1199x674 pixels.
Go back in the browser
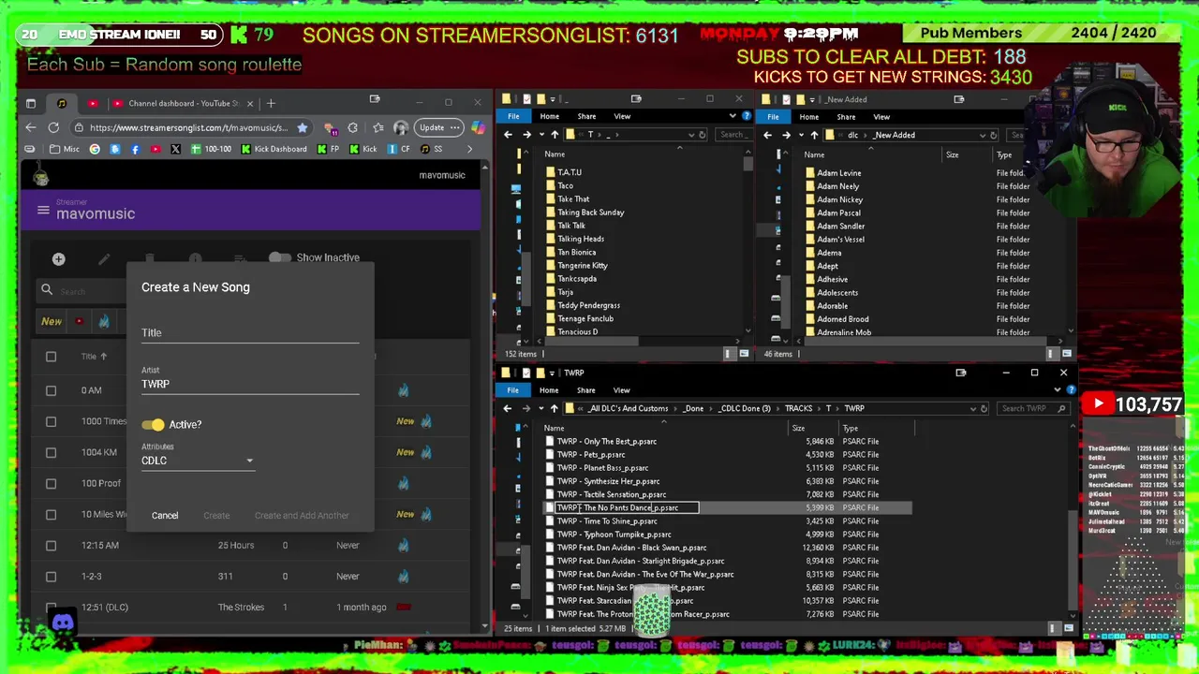pos(31,127)
